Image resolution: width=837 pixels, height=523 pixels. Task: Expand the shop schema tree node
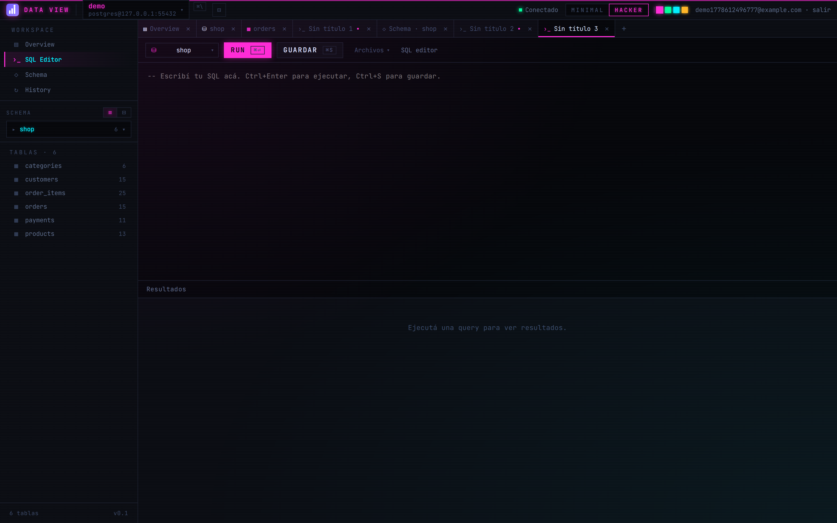[x=14, y=130]
